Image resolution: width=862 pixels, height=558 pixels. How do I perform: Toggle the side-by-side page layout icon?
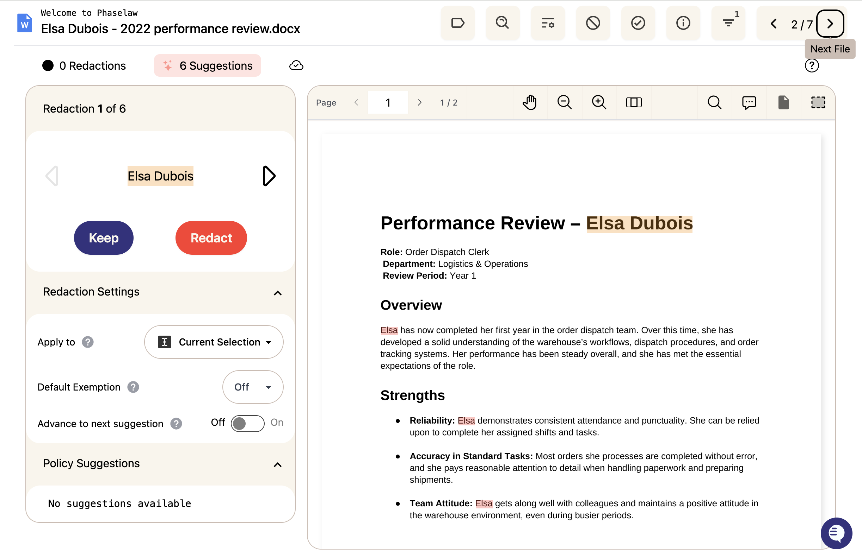pyautogui.click(x=634, y=103)
